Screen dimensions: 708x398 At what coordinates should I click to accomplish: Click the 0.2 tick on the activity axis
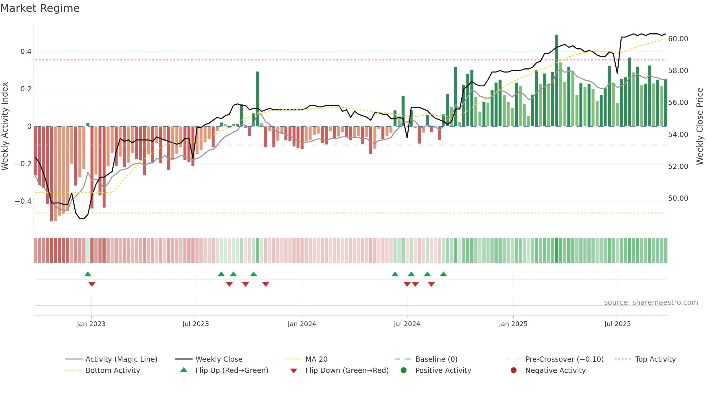coord(26,89)
